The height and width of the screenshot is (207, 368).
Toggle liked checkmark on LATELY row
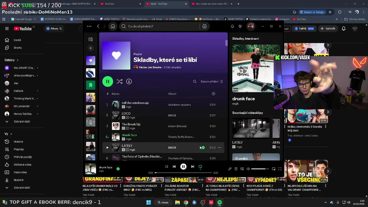[203, 147]
